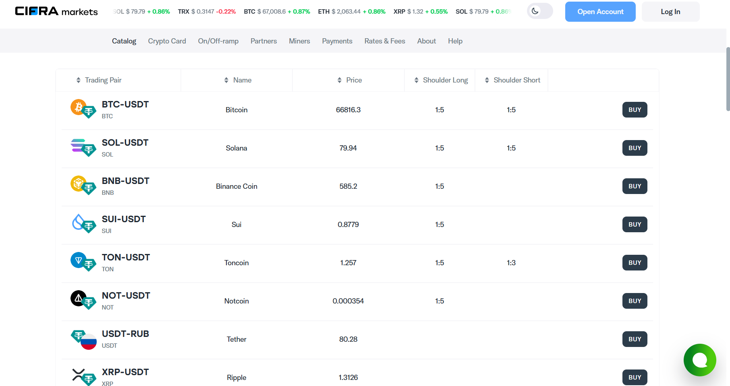
Task: Click the Cifra markets logo
Action: (x=56, y=11)
